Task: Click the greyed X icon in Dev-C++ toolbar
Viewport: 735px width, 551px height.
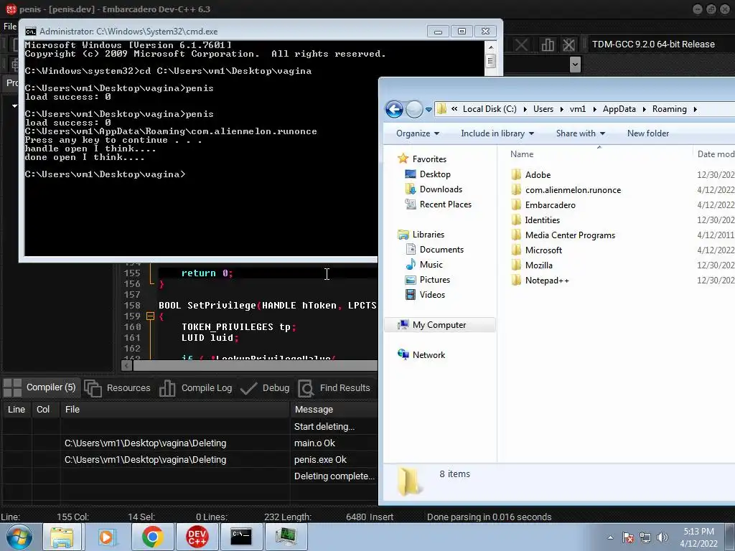Action: click(x=521, y=44)
